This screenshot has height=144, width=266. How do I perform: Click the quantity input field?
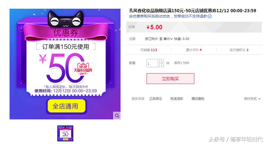pos(152,63)
